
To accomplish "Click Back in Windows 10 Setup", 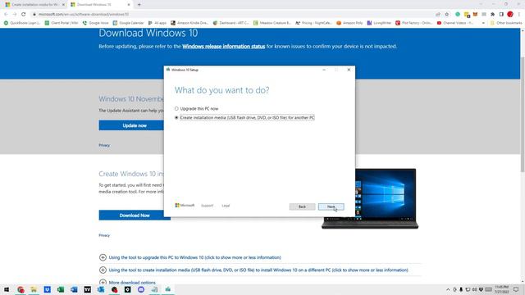I will pos(302,206).
